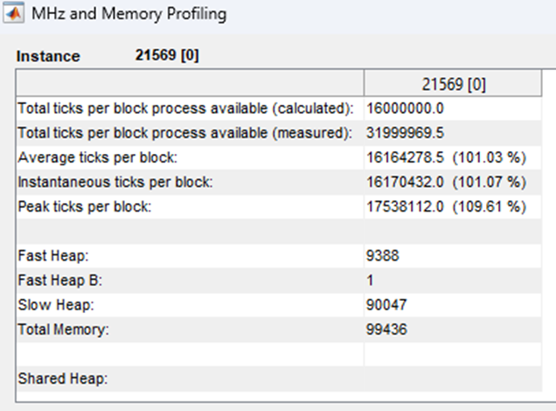This screenshot has width=556, height=411.
Task: Select the "Shared Heap:" row label
Action: pos(61,380)
